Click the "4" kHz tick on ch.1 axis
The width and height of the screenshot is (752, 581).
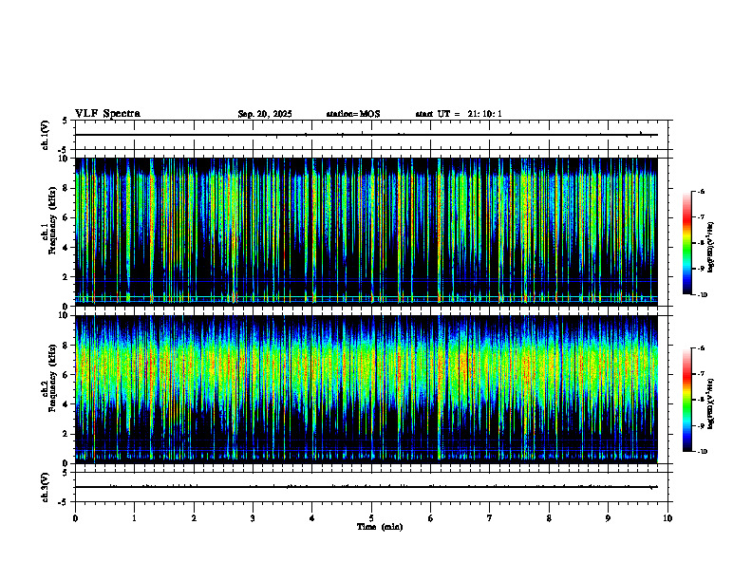(66, 248)
